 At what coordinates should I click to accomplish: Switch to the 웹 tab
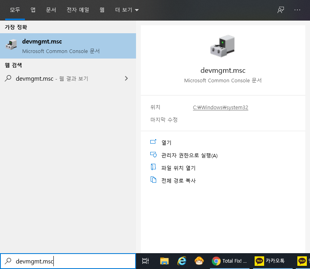tap(102, 9)
